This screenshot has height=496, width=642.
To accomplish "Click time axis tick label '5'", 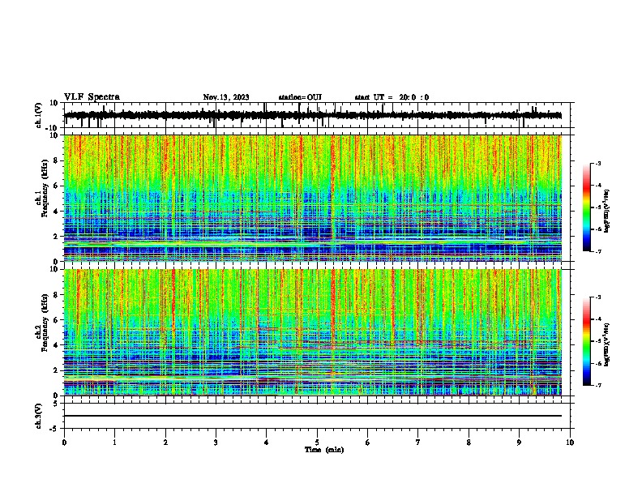I will click(317, 443).
